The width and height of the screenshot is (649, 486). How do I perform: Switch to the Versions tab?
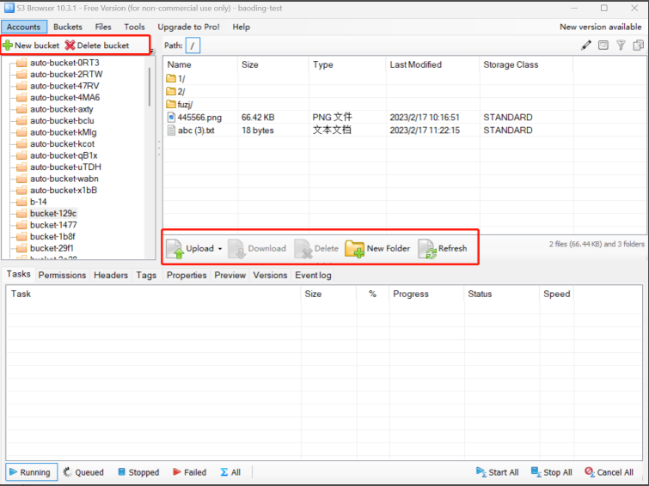coord(270,275)
